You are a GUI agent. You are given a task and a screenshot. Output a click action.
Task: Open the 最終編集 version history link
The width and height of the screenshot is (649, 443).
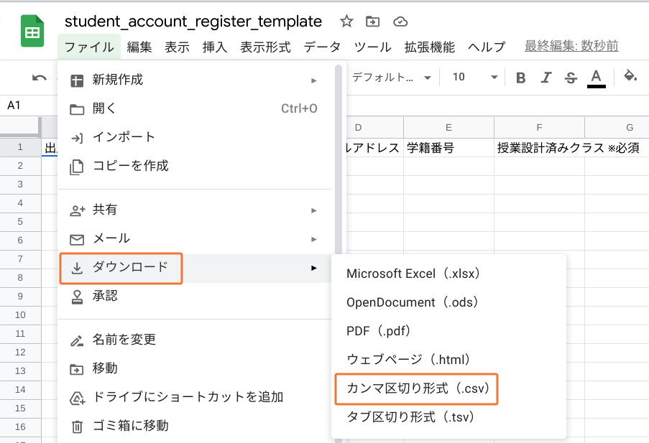571,47
